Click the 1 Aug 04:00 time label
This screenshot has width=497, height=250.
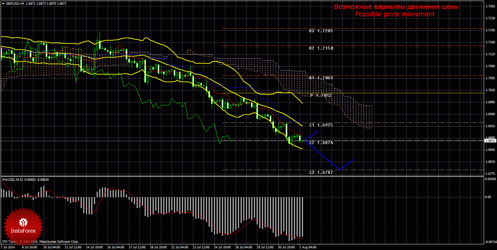click(x=307, y=247)
